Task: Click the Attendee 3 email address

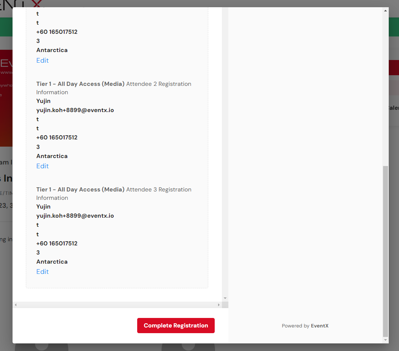Action: pyautogui.click(x=75, y=216)
